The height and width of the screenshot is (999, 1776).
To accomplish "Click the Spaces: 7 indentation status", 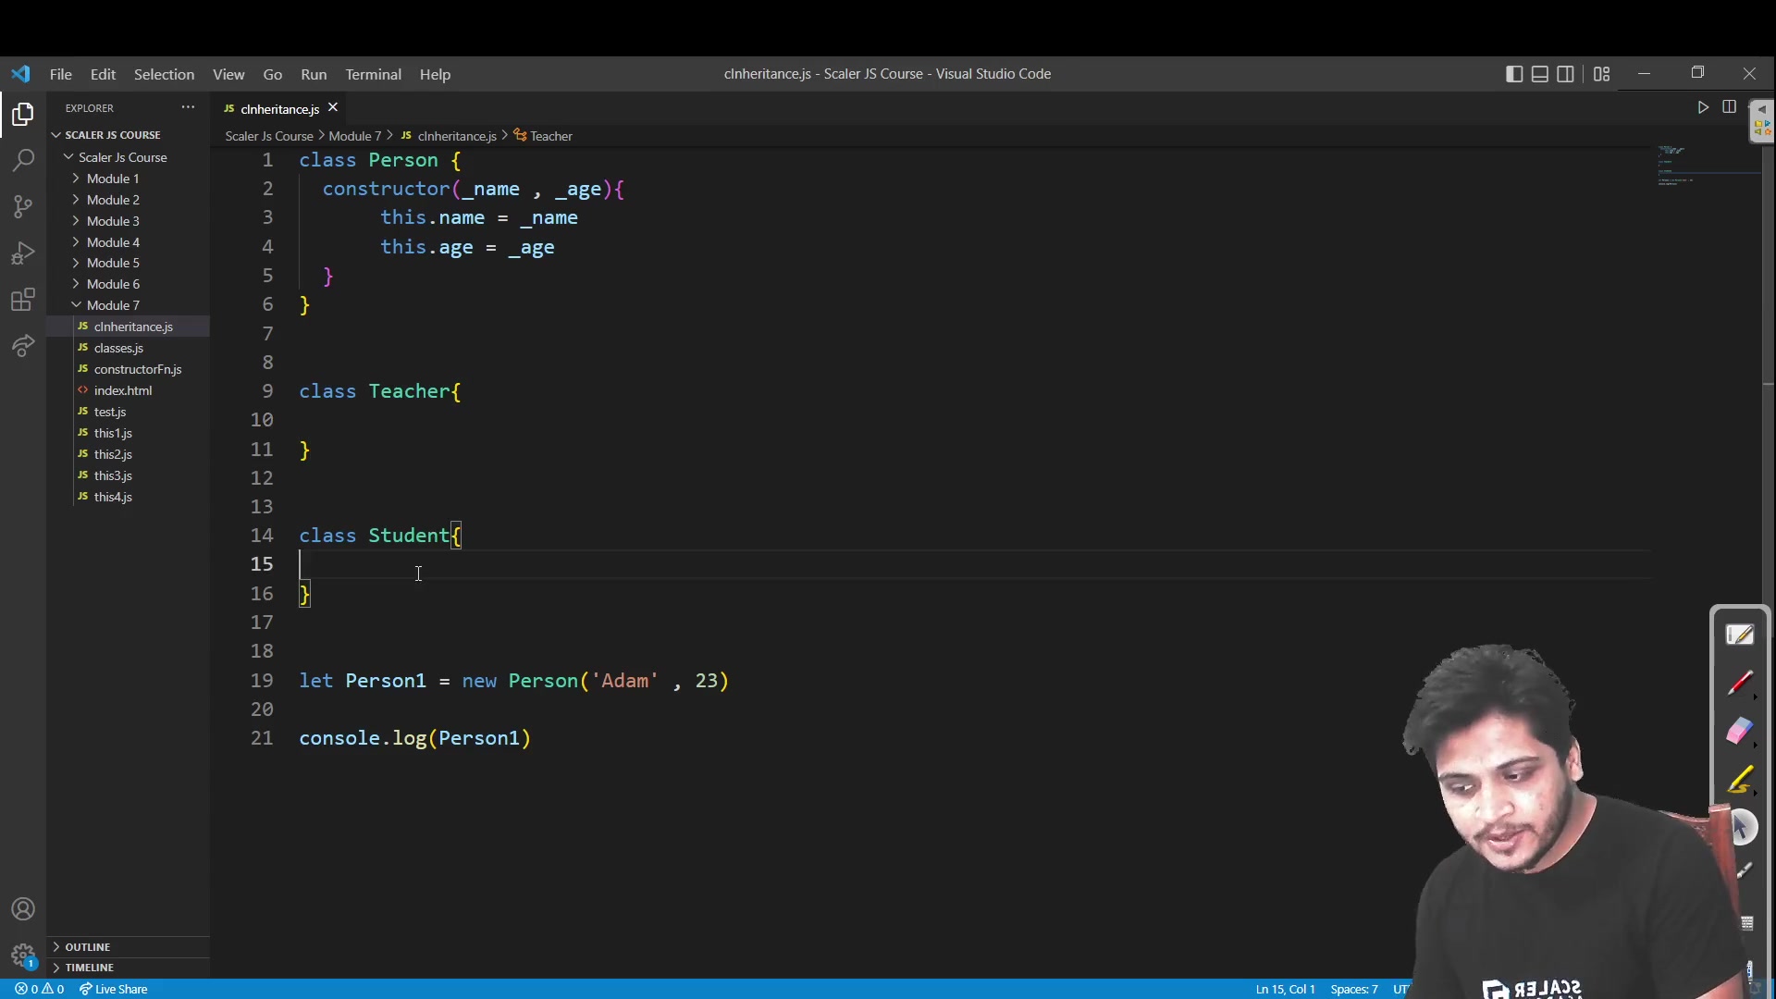I will point(1353,989).
